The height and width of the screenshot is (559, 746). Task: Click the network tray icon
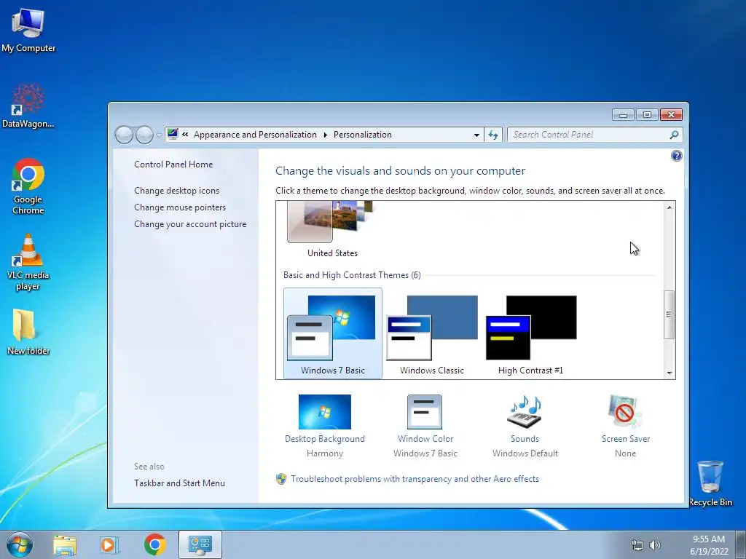(637, 545)
